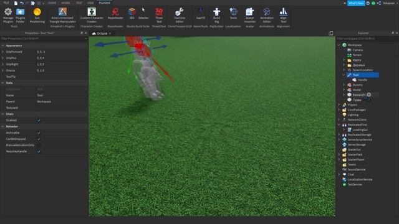
Task: Undock the Explorer panel
Action: pos(393,33)
